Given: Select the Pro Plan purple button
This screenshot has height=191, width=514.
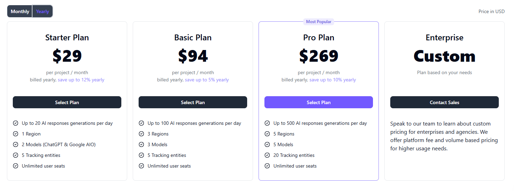Looking at the screenshot, I should [x=319, y=102].
